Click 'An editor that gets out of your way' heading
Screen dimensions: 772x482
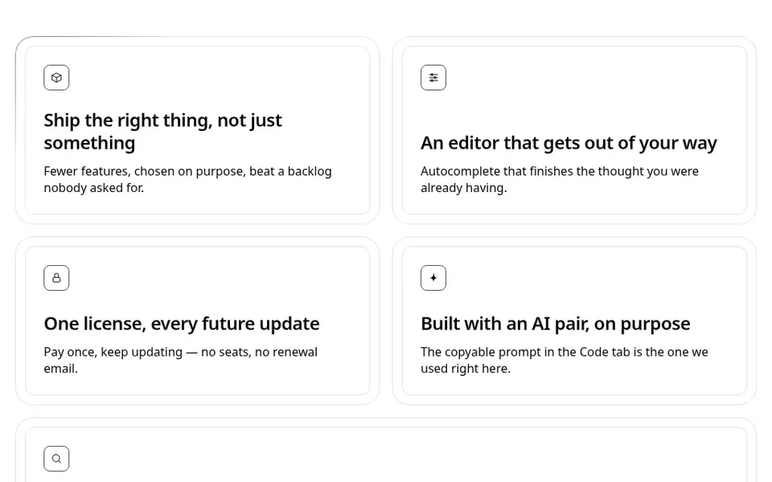[569, 143]
